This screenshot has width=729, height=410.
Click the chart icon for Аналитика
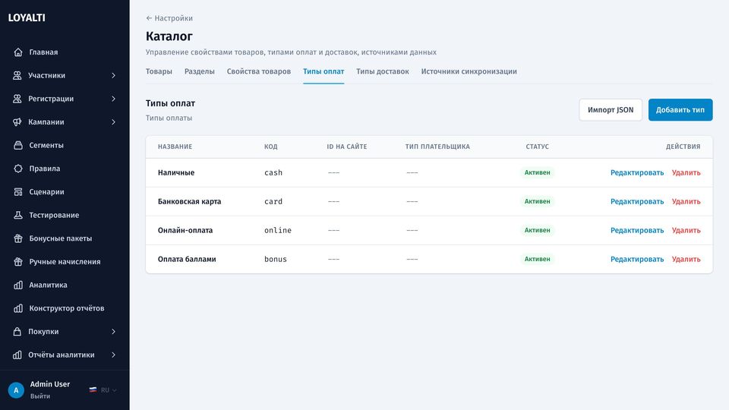(x=18, y=285)
